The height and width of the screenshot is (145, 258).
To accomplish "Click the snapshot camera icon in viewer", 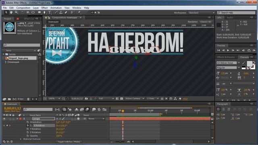I will click(86, 99).
